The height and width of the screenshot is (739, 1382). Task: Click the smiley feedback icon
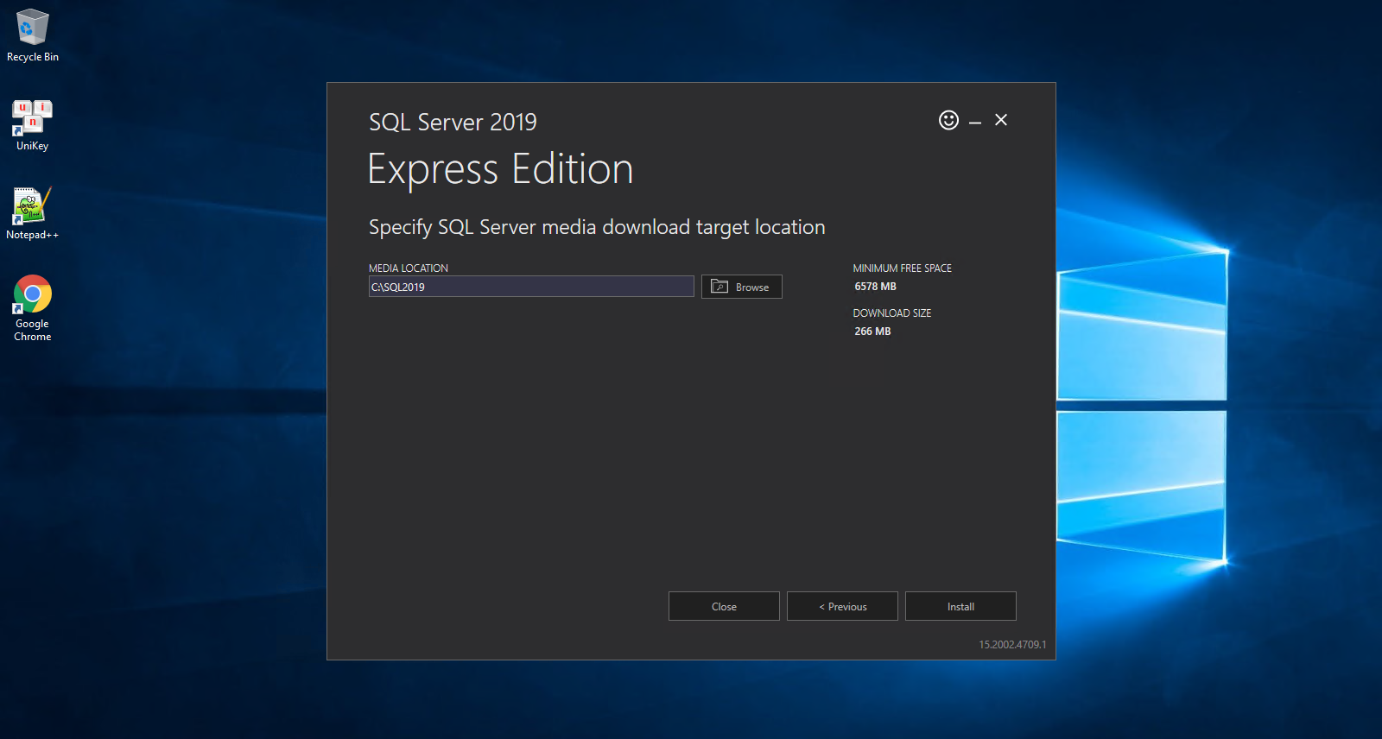tap(948, 120)
